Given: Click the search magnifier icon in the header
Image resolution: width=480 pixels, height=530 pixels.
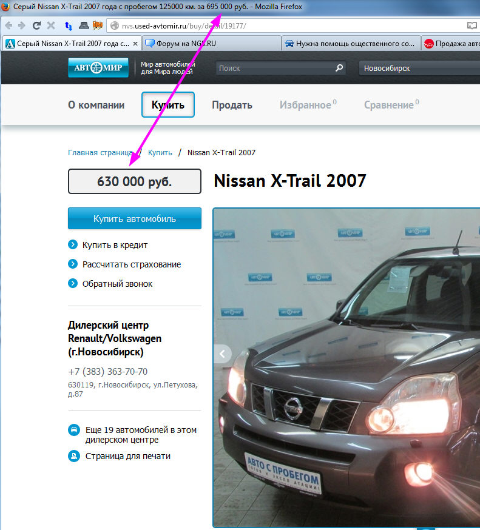Looking at the screenshot, I should click(x=339, y=69).
